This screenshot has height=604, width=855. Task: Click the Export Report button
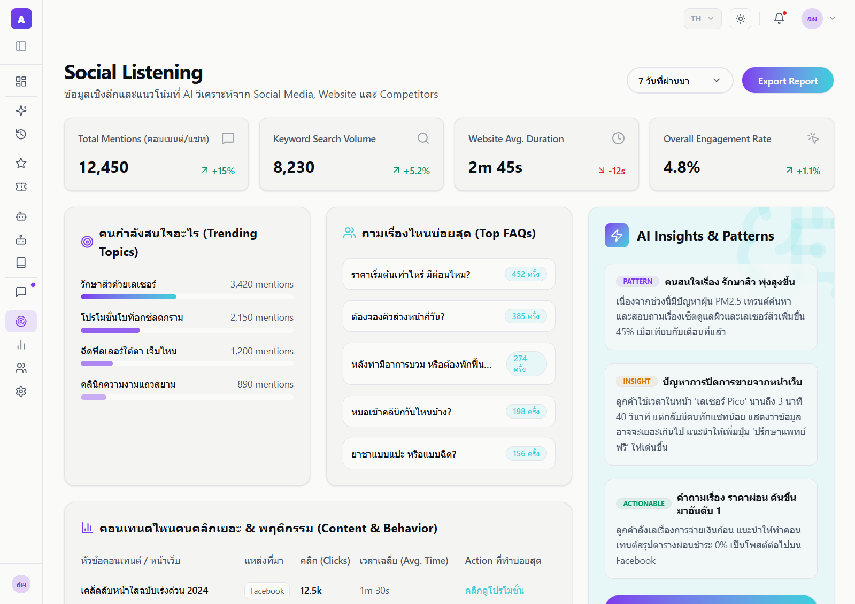pyautogui.click(x=788, y=81)
